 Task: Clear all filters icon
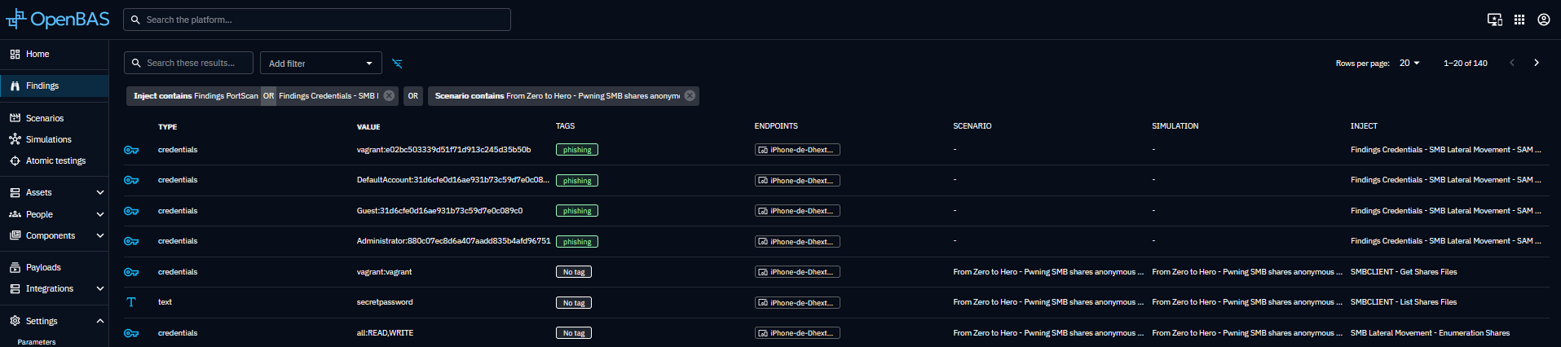pos(397,64)
